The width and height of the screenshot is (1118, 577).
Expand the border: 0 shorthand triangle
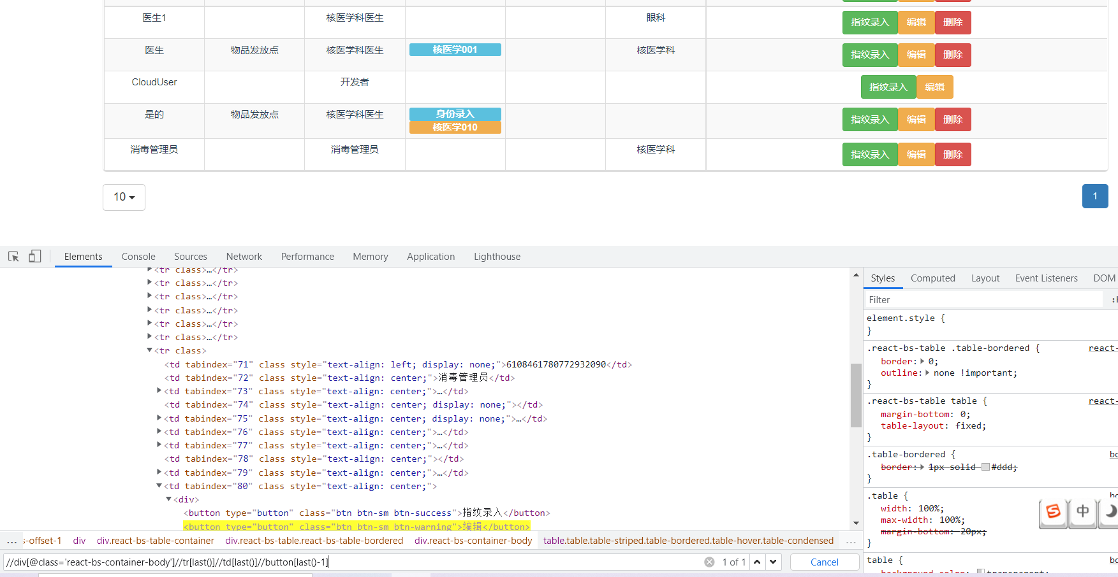922,361
